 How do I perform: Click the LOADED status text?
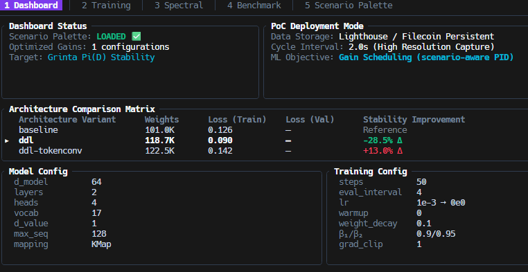[111, 37]
